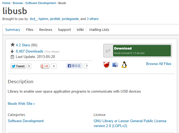Click the Tweet button
Image resolution: width=179 pixels, height=133 pixels.
(x=18, y=66)
